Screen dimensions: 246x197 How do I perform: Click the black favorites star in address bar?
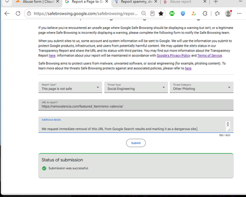click(161, 13)
